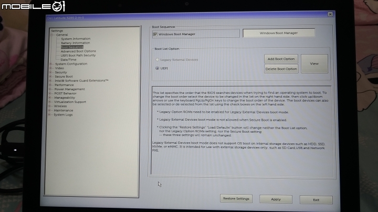The height and width of the screenshot is (212, 378).
Task: Click the Delete Boot Option button
Action: point(281,69)
